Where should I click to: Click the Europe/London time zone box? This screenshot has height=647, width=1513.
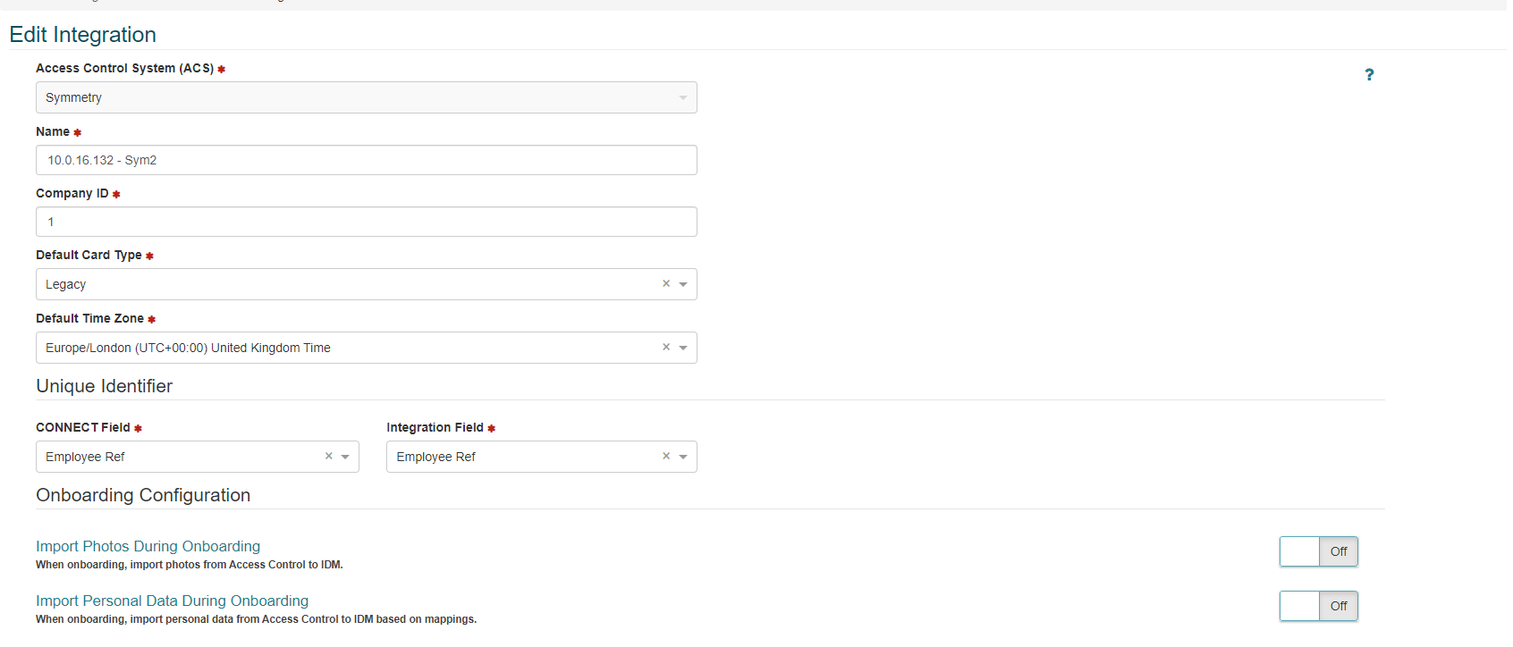click(x=340, y=348)
